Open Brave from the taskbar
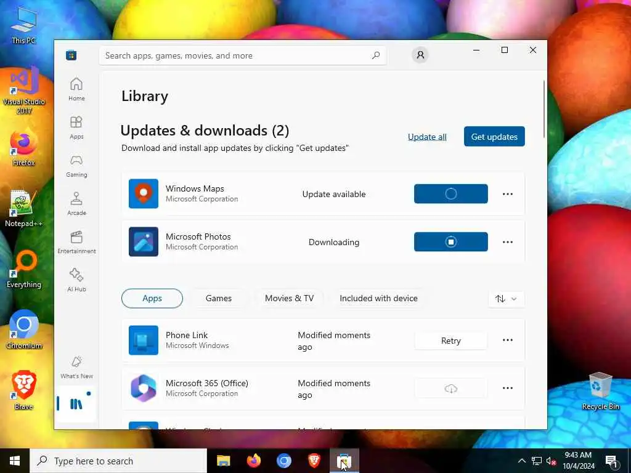Screen dimensions: 631x473 pyautogui.click(x=314, y=461)
